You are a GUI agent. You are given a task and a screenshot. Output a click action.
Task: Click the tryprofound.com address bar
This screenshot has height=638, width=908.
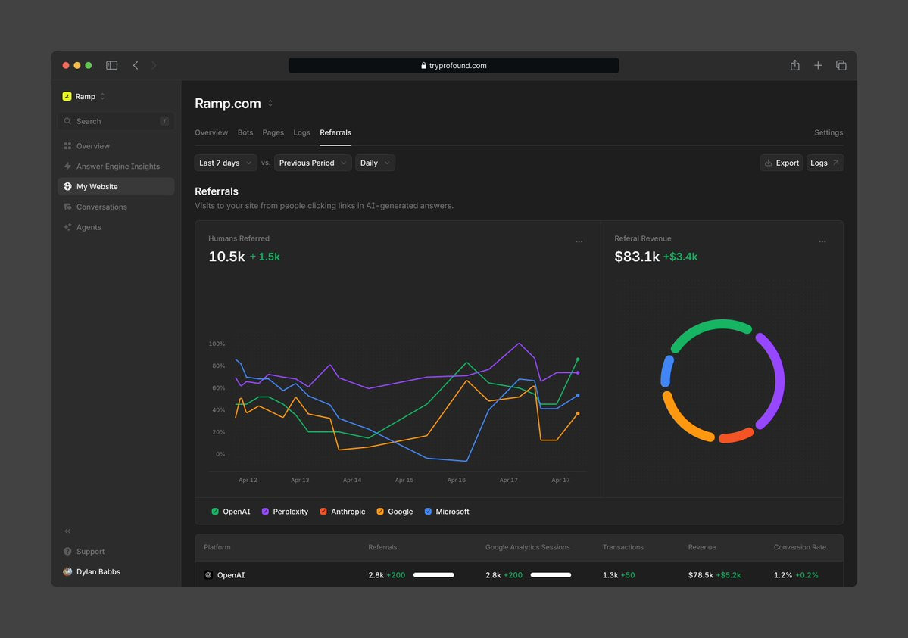click(x=454, y=65)
